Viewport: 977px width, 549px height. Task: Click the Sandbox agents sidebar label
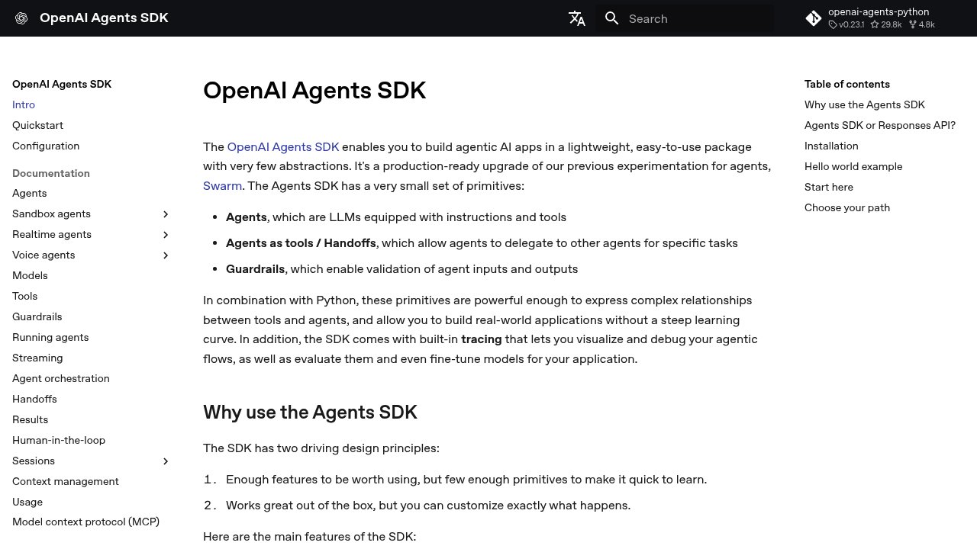pos(51,214)
